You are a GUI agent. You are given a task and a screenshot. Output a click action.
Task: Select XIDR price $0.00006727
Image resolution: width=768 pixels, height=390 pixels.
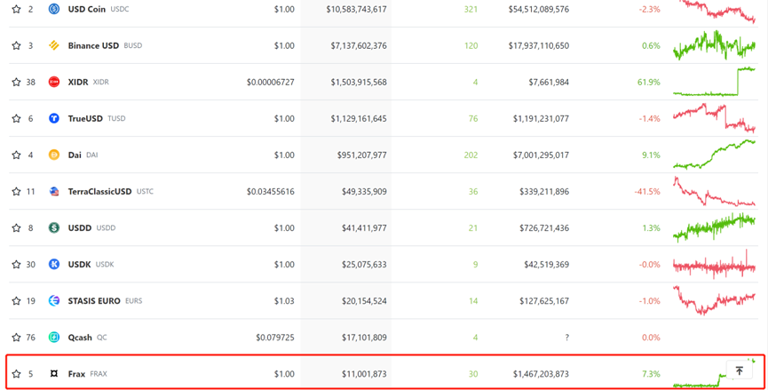(271, 82)
